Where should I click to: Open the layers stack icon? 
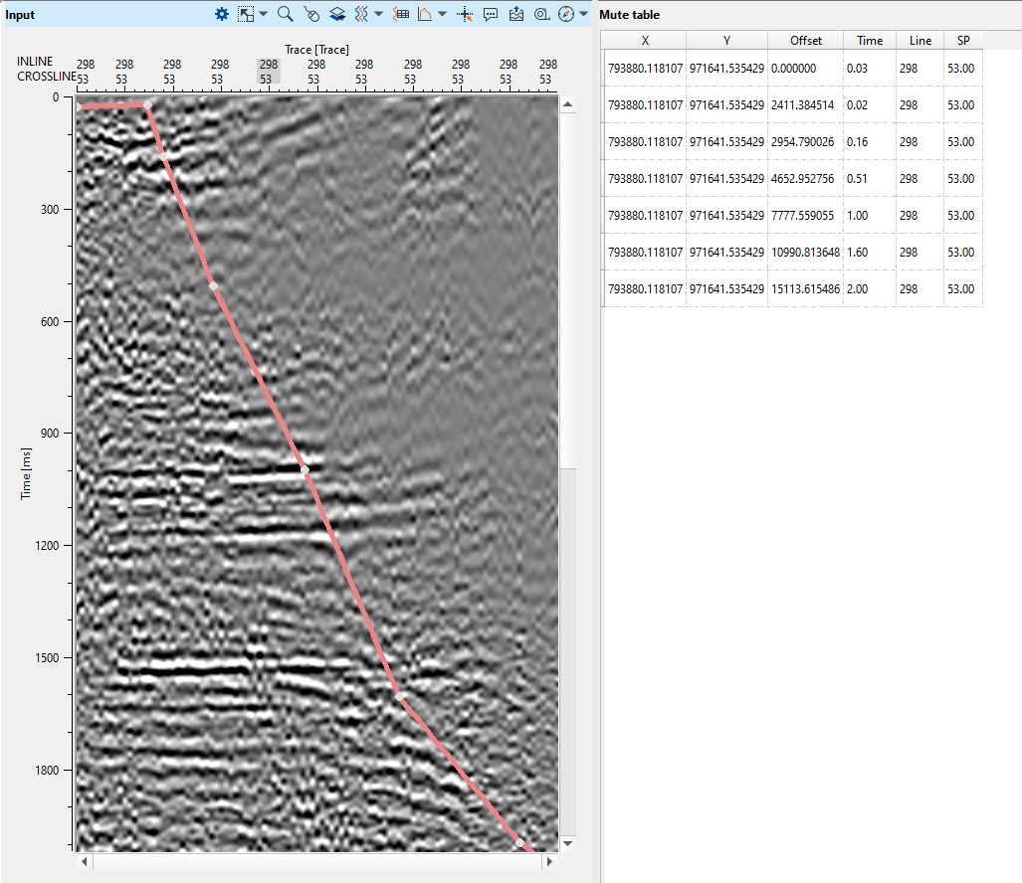point(337,15)
